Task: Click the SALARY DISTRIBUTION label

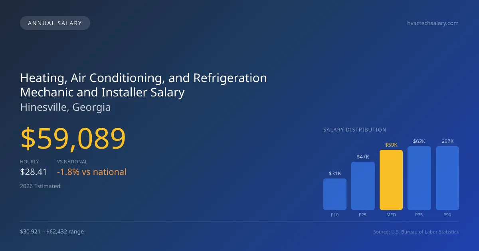Action: coord(355,129)
